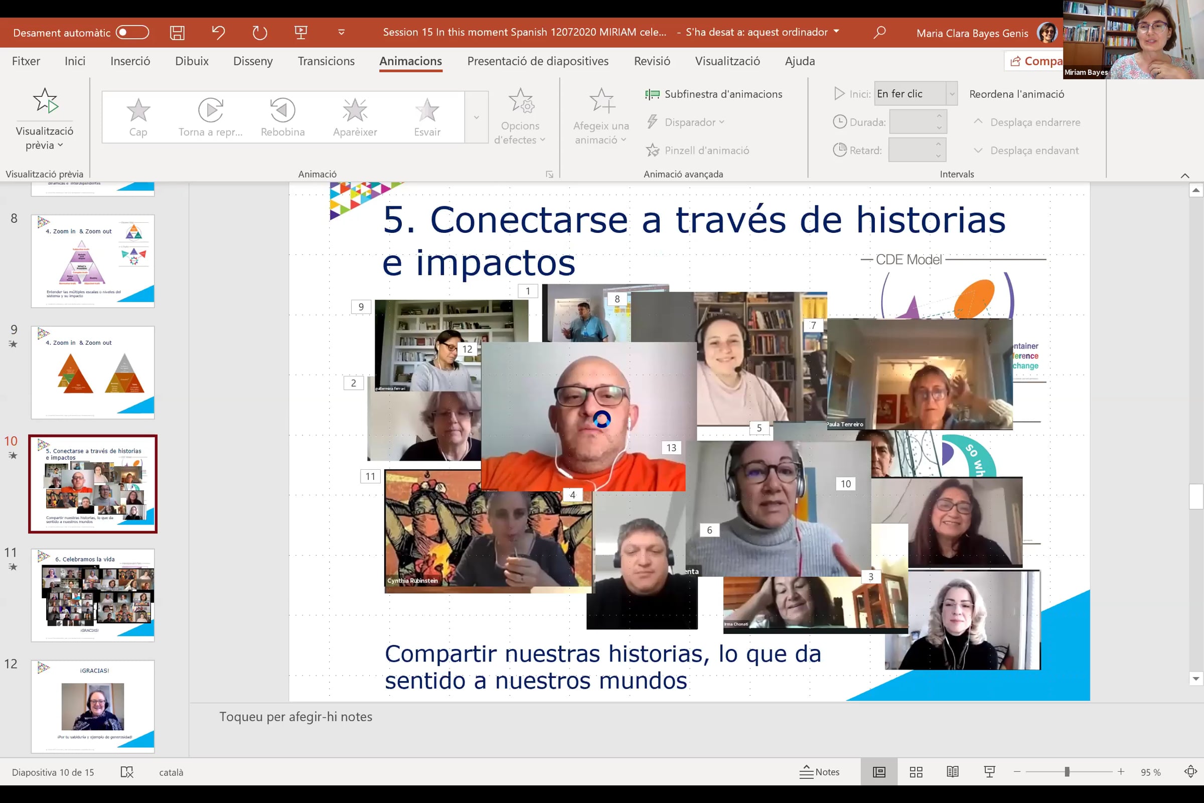Image resolution: width=1204 pixels, height=803 pixels.
Task: Click the search magnifier icon
Action: [879, 33]
